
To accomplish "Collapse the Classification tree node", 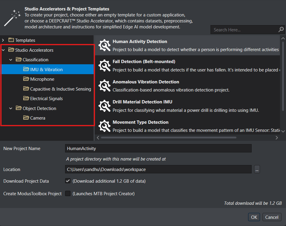I will [x=11, y=60].
